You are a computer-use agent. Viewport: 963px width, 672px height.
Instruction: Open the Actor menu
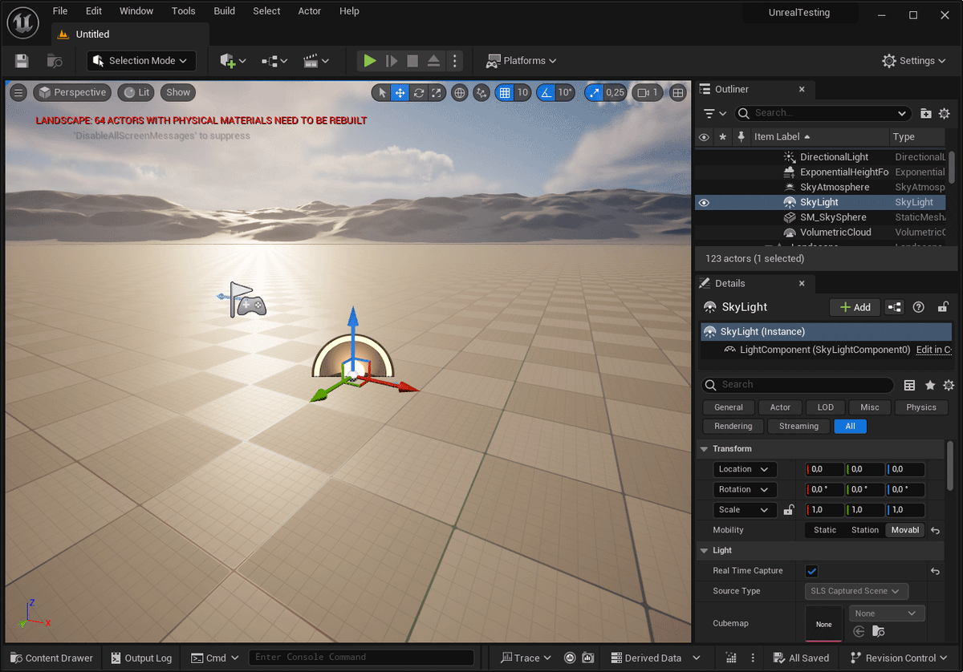[310, 11]
